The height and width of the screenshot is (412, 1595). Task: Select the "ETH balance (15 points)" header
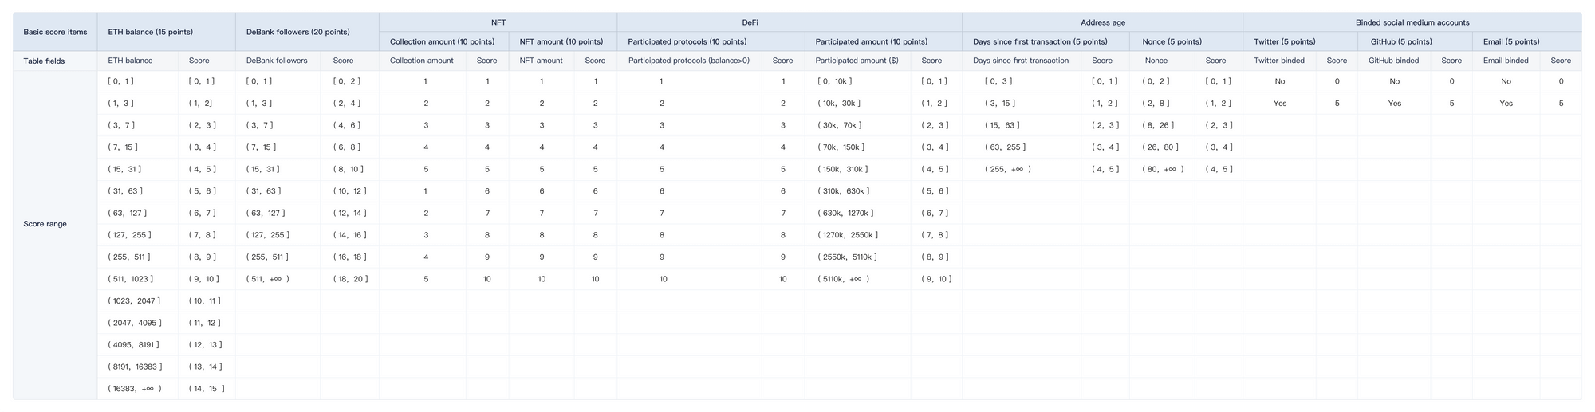[x=150, y=32]
